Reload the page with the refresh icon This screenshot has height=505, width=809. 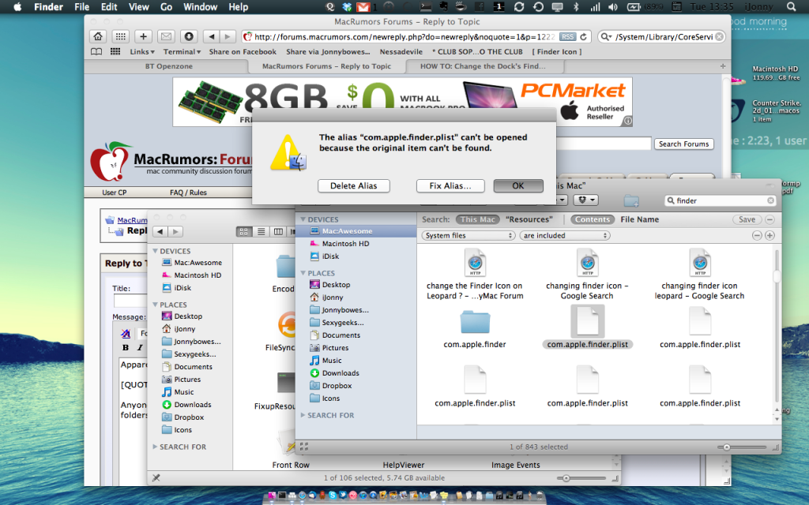tap(584, 36)
